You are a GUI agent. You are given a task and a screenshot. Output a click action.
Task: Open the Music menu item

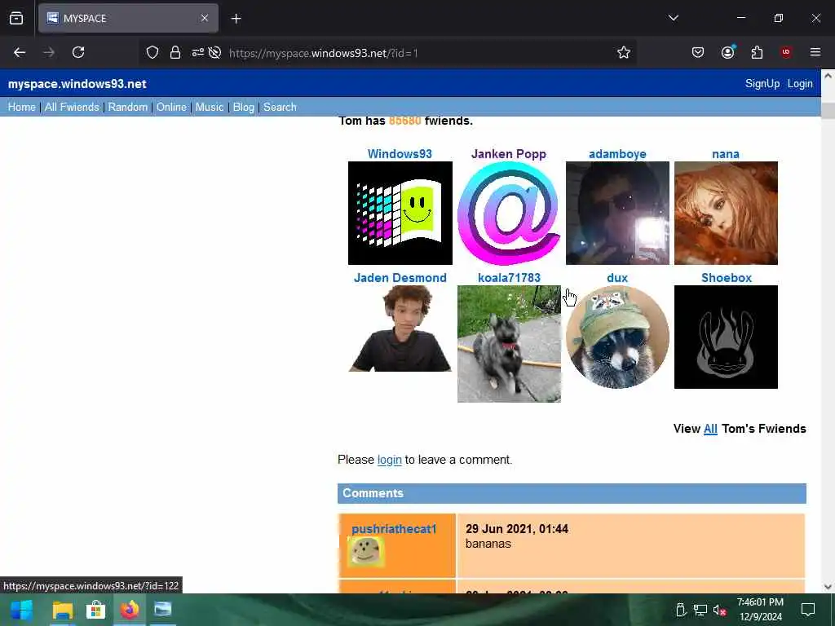[x=210, y=107]
